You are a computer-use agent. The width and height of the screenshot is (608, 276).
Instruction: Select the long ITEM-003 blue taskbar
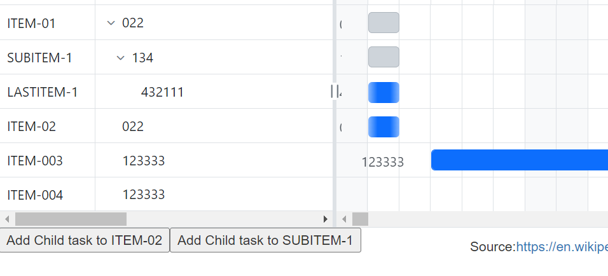click(x=519, y=160)
